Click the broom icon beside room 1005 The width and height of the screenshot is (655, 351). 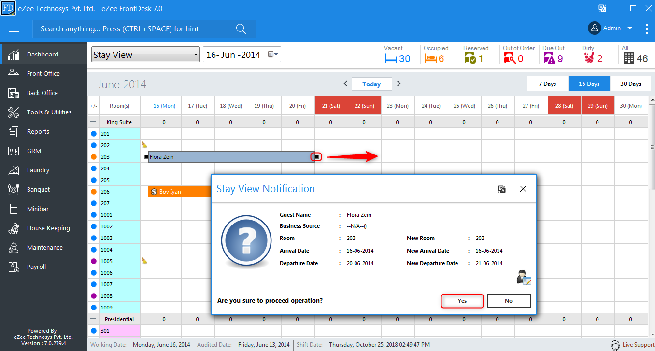click(x=144, y=260)
